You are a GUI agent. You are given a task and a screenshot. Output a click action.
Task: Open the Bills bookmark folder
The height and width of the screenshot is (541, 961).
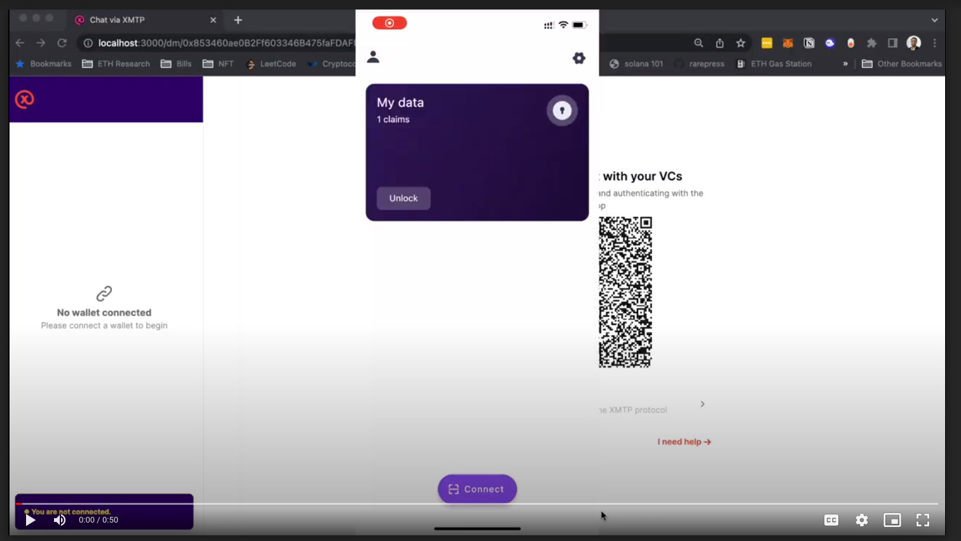(x=176, y=63)
